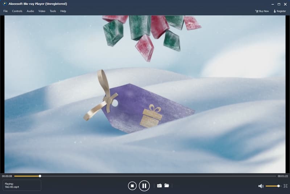This screenshot has width=290, height=194.
Task: Mute audio using the speaker icon
Action: coord(261,186)
